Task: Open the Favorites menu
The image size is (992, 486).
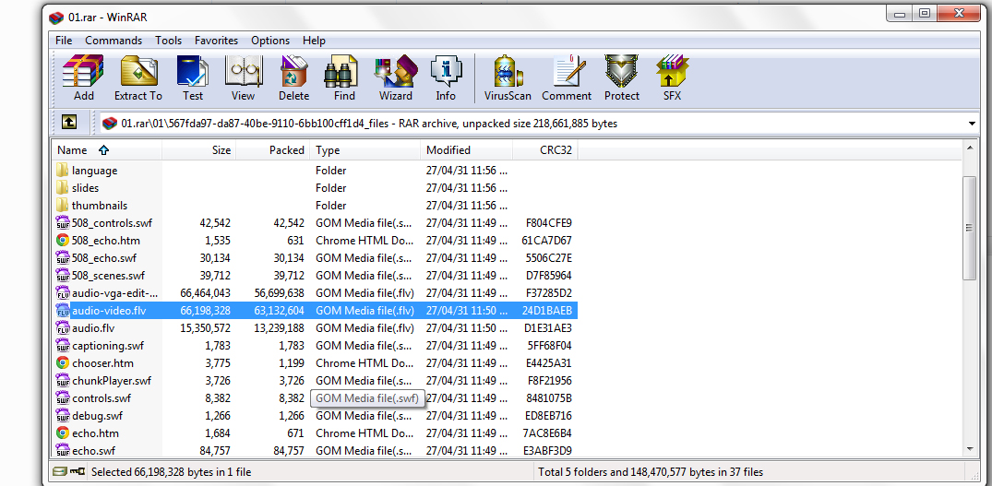Action: tap(216, 41)
